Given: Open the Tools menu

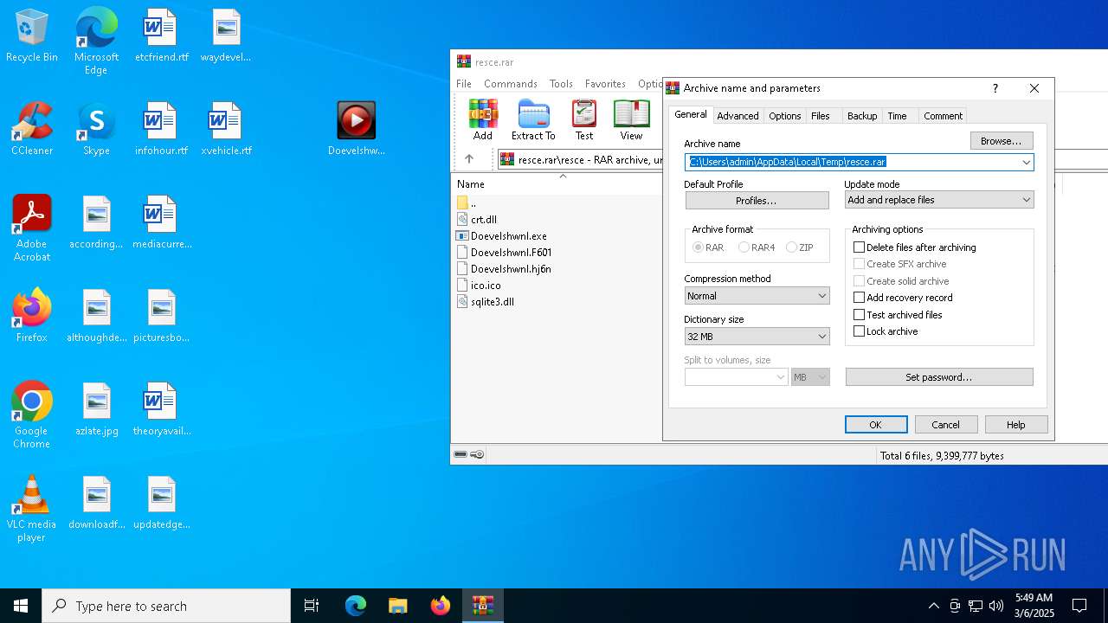Looking at the screenshot, I should click(561, 84).
